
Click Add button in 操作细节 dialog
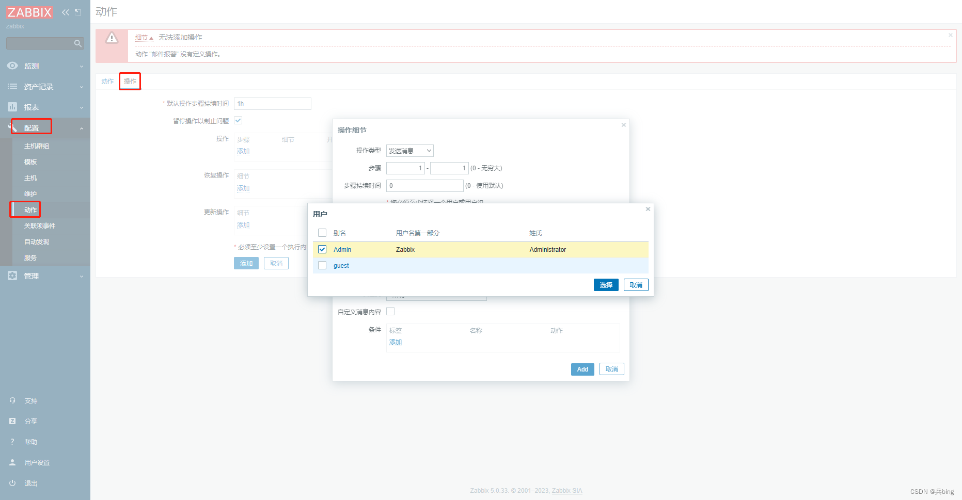point(582,369)
